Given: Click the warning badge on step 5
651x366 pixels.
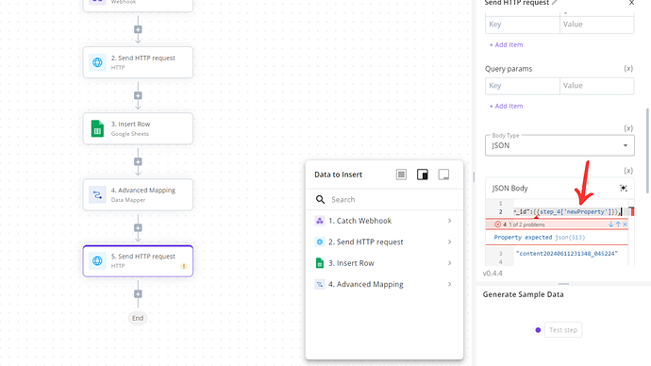Looking at the screenshot, I should (x=184, y=266).
